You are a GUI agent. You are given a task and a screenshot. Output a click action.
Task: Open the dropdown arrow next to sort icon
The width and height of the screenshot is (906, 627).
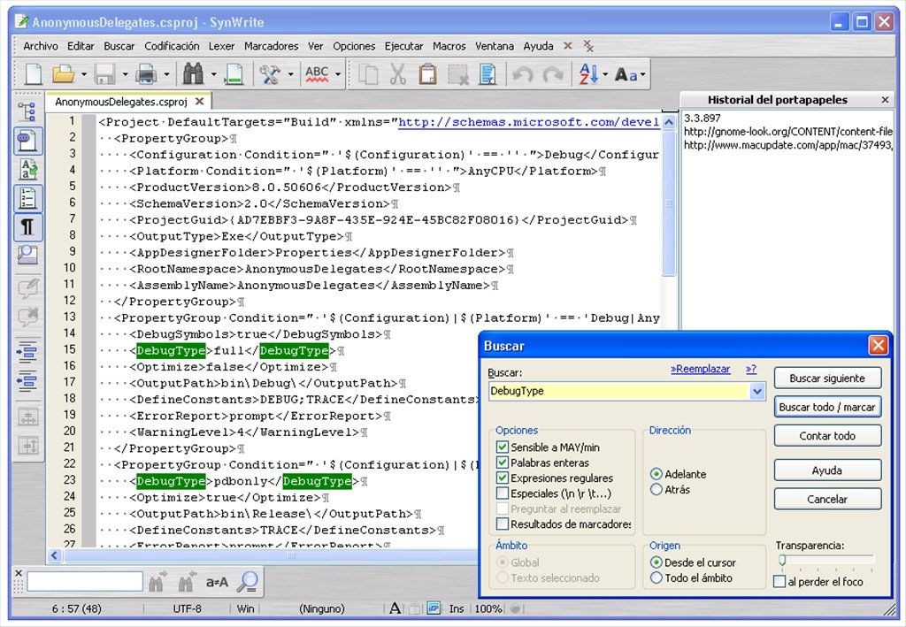[x=605, y=74]
